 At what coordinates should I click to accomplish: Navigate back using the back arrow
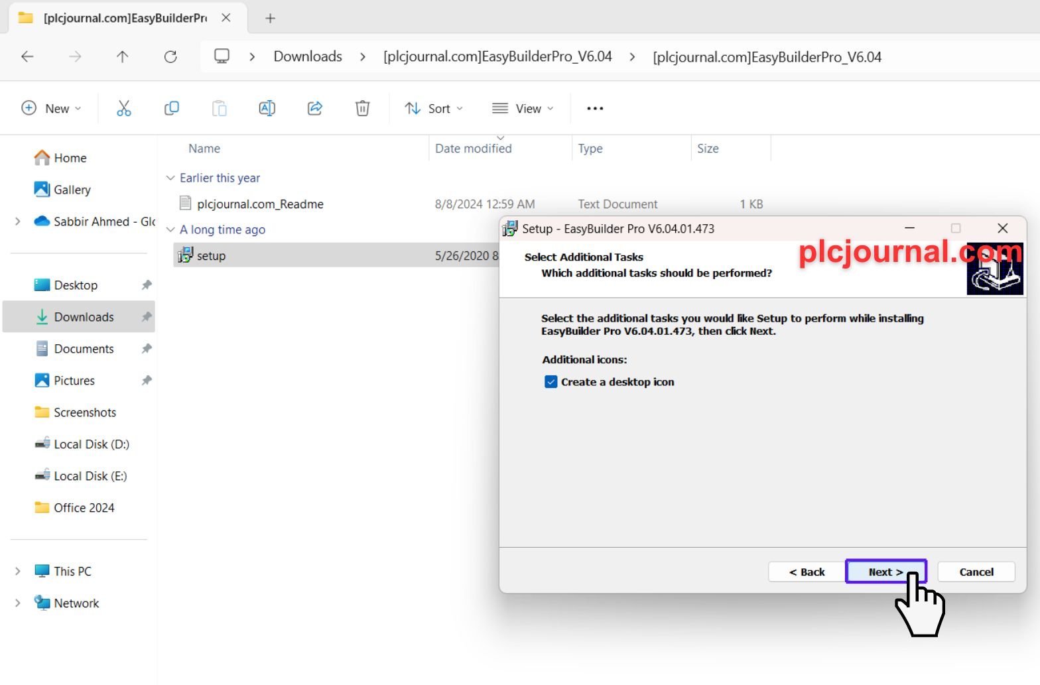click(27, 57)
